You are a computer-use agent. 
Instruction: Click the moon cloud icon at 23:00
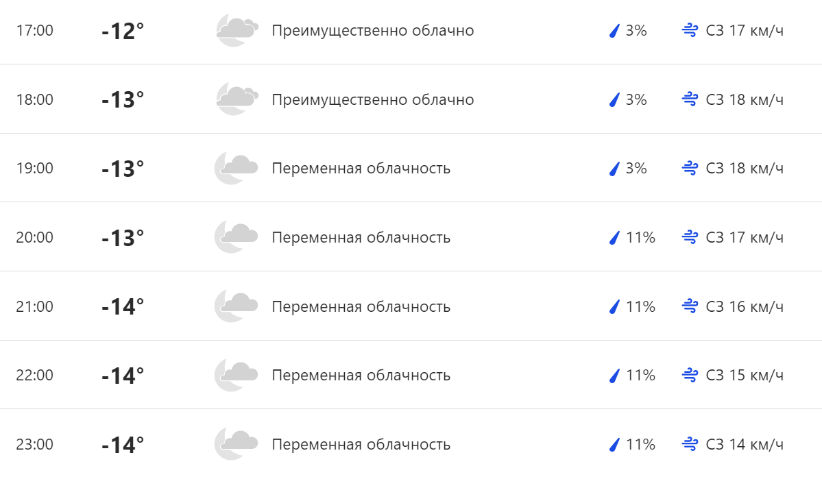(237, 443)
